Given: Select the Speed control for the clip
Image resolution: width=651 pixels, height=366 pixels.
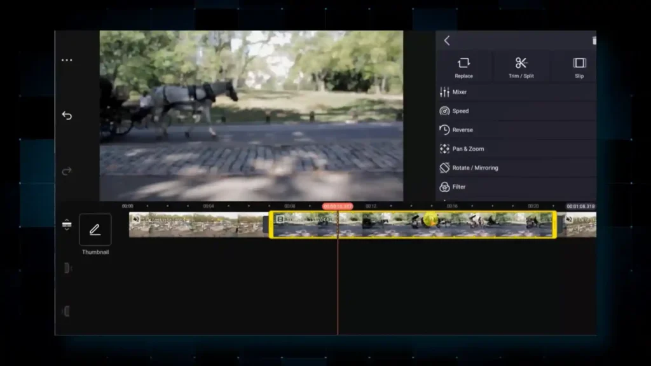Looking at the screenshot, I should (459, 111).
